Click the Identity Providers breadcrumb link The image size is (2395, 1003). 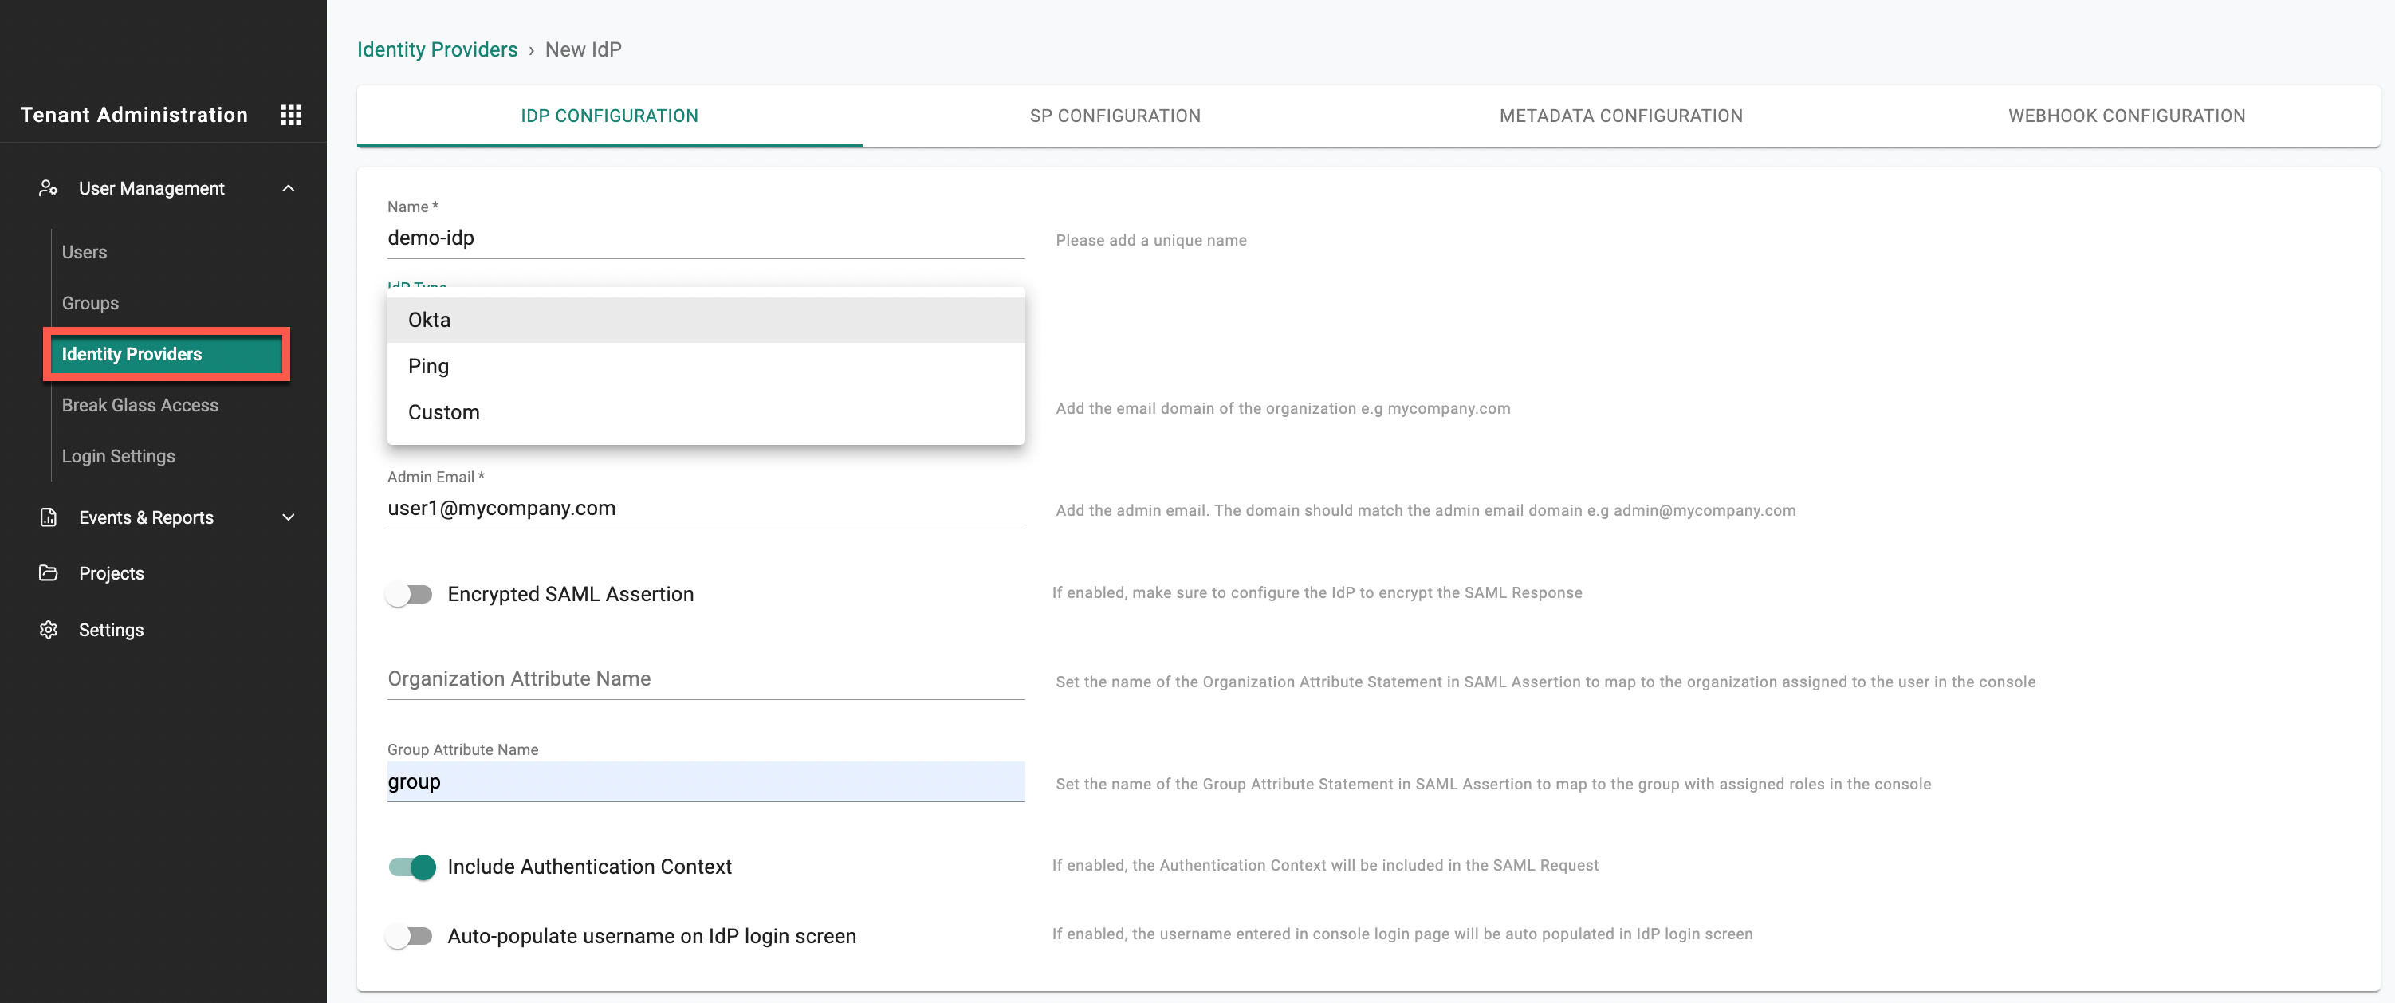[437, 49]
